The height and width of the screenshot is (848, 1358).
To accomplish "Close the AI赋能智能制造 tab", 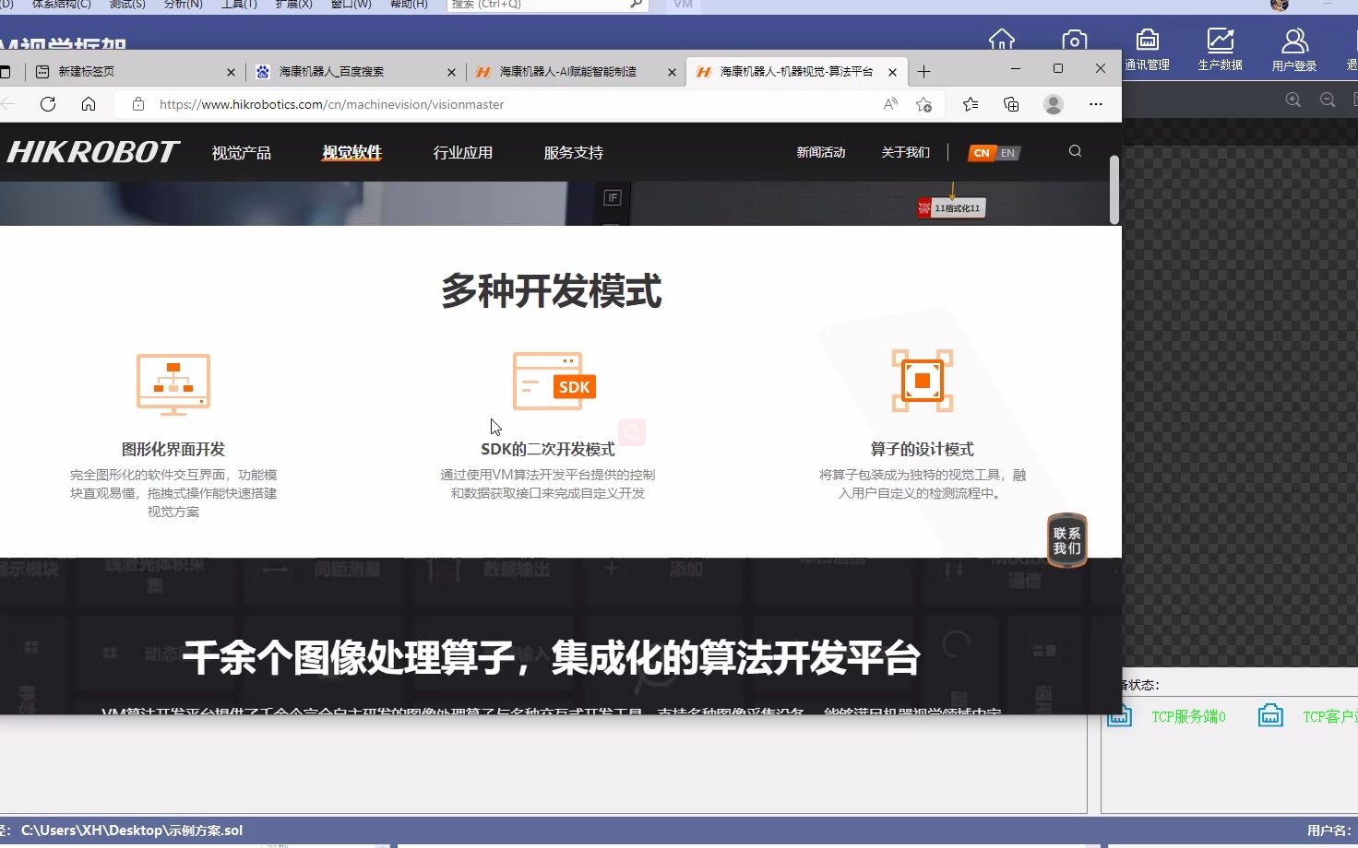I will point(672,72).
